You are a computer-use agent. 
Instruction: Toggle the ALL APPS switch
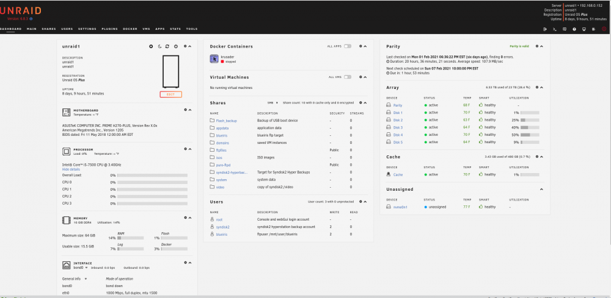click(x=348, y=46)
